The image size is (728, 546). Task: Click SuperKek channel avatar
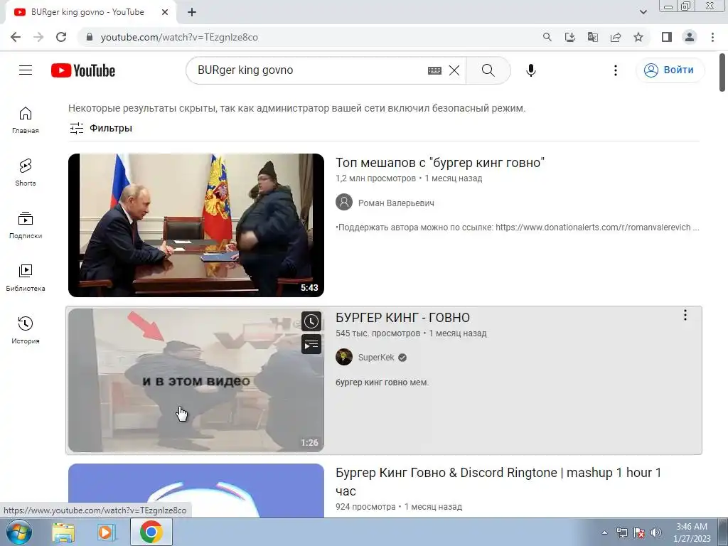pyautogui.click(x=344, y=357)
